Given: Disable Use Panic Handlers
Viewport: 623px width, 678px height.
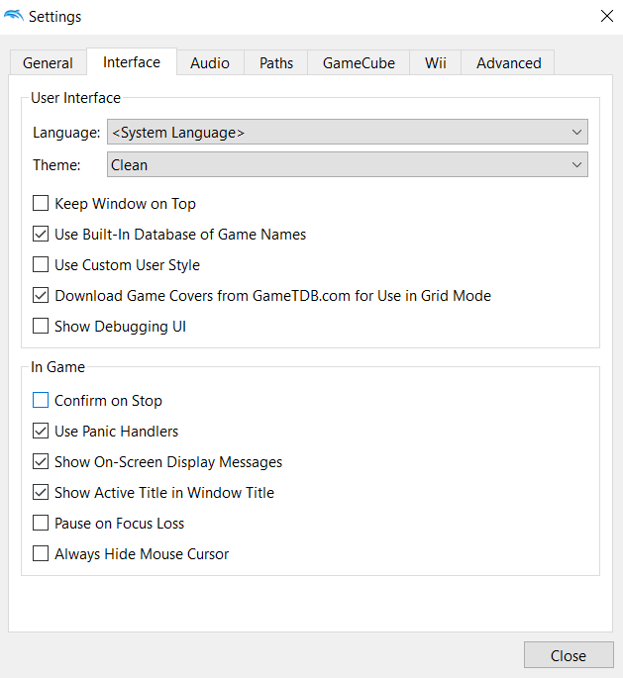Looking at the screenshot, I should [x=41, y=432].
